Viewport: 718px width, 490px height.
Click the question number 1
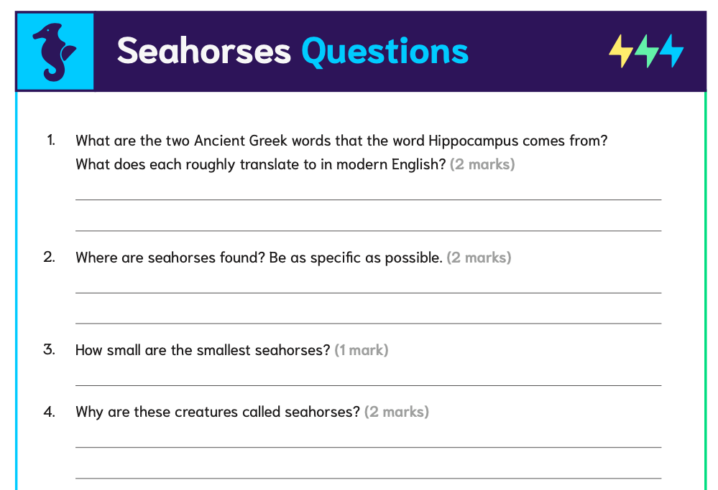pos(51,140)
